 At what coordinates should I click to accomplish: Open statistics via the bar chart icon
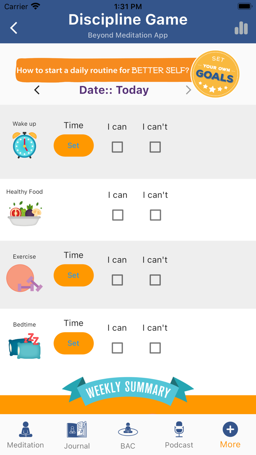[x=241, y=28]
